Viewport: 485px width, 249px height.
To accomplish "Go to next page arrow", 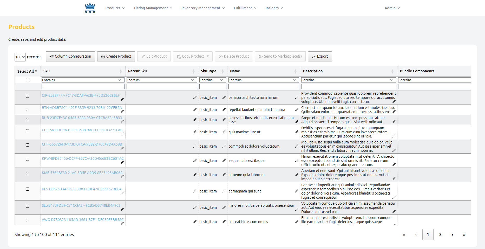I will tap(452, 234).
